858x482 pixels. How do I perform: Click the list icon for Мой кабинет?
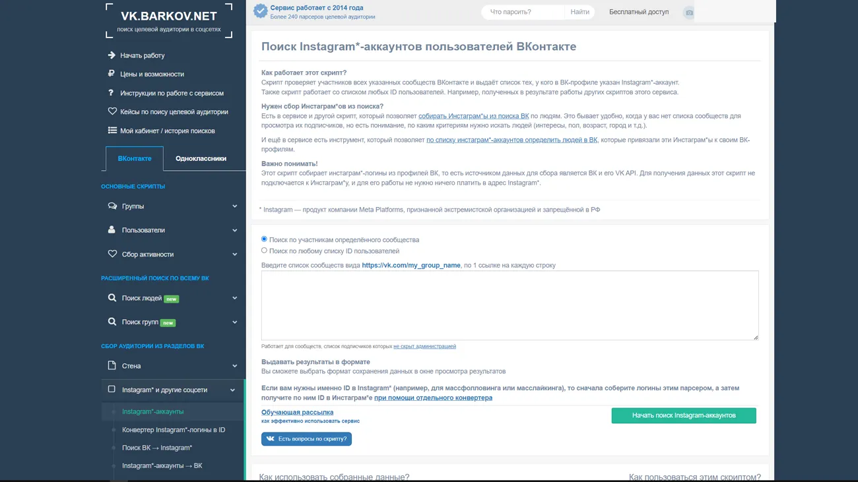point(112,131)
